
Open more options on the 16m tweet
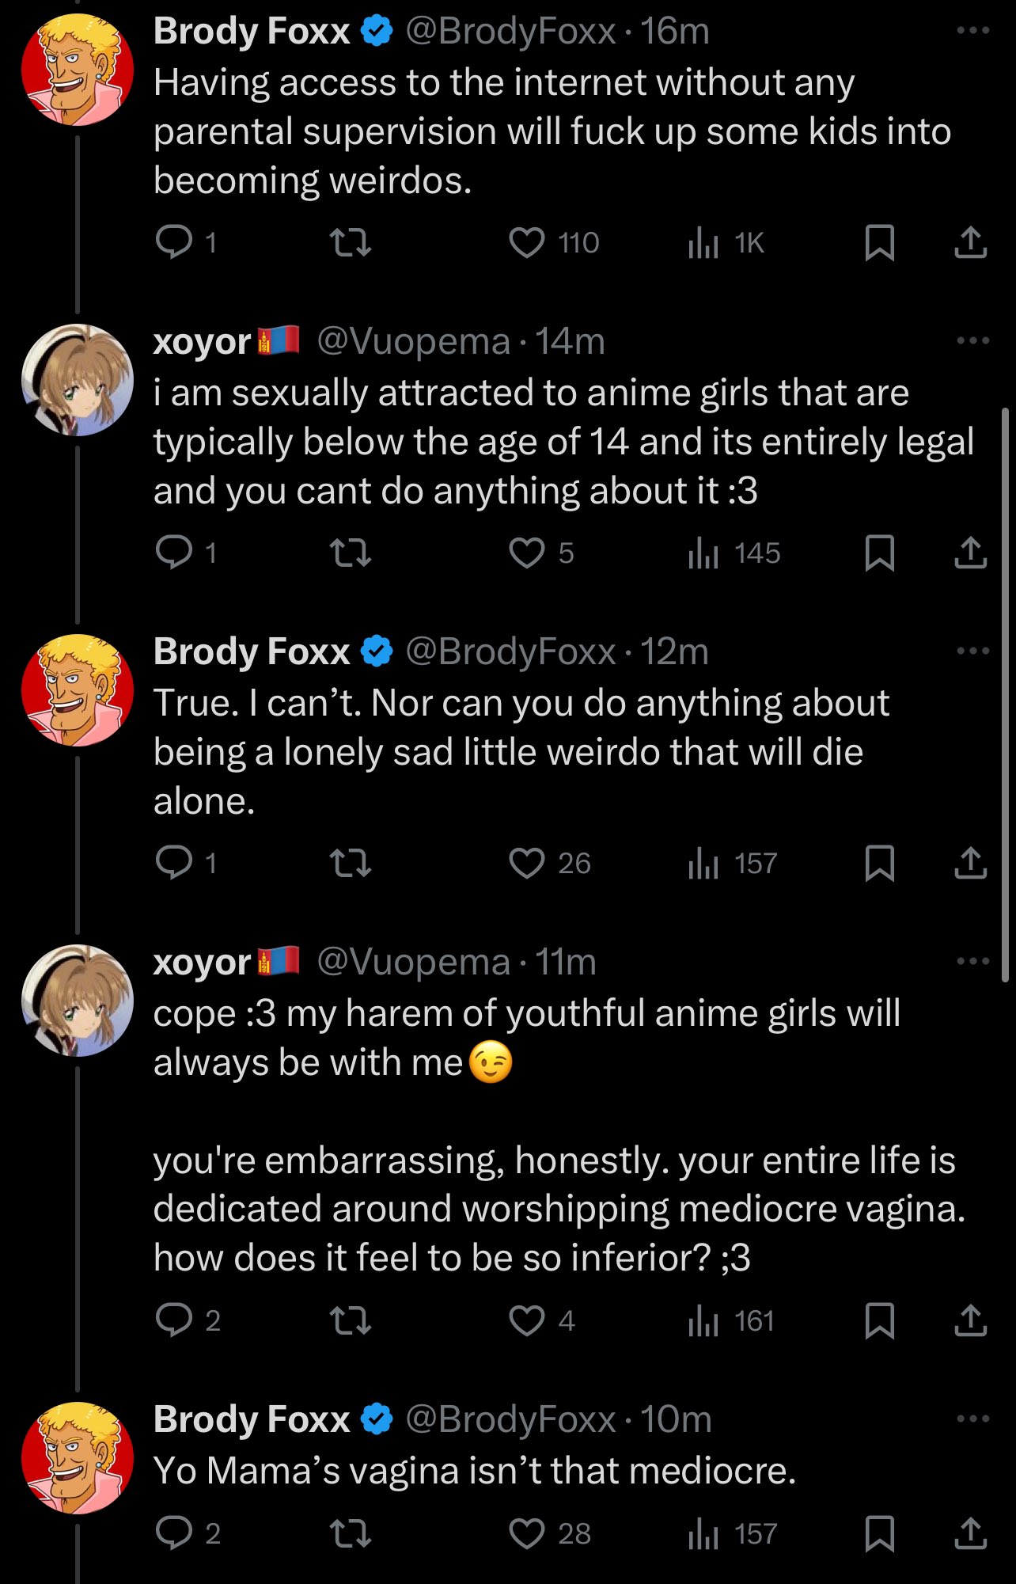(972, 31)
